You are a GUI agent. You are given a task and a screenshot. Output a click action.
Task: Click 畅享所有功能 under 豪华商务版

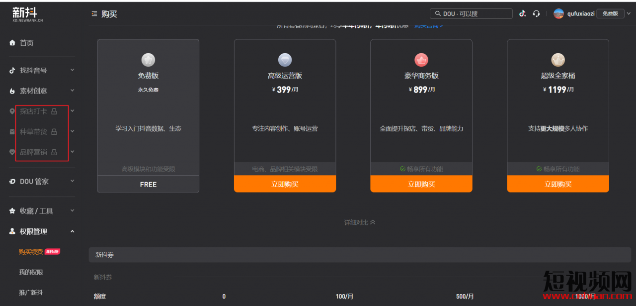[x=421, y=169]
